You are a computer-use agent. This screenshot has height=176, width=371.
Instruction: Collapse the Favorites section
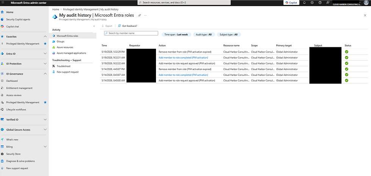click(45, 36)
